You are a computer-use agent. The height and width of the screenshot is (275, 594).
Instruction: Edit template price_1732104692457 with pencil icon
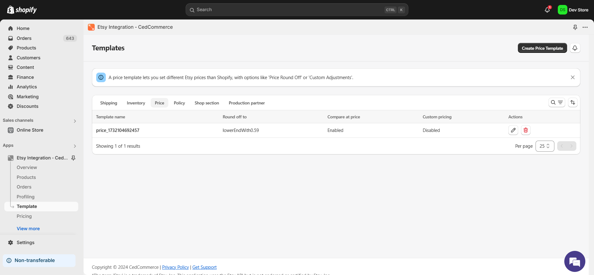tap(513, 130)
